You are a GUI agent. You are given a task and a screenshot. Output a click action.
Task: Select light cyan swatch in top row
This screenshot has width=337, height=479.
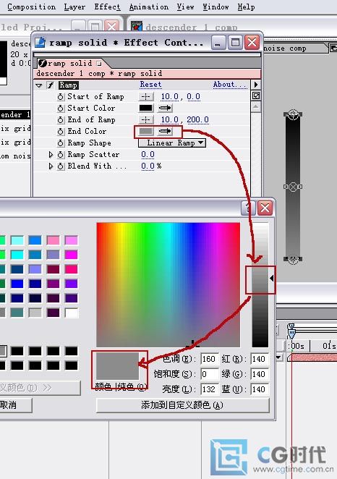coord(17,240)
